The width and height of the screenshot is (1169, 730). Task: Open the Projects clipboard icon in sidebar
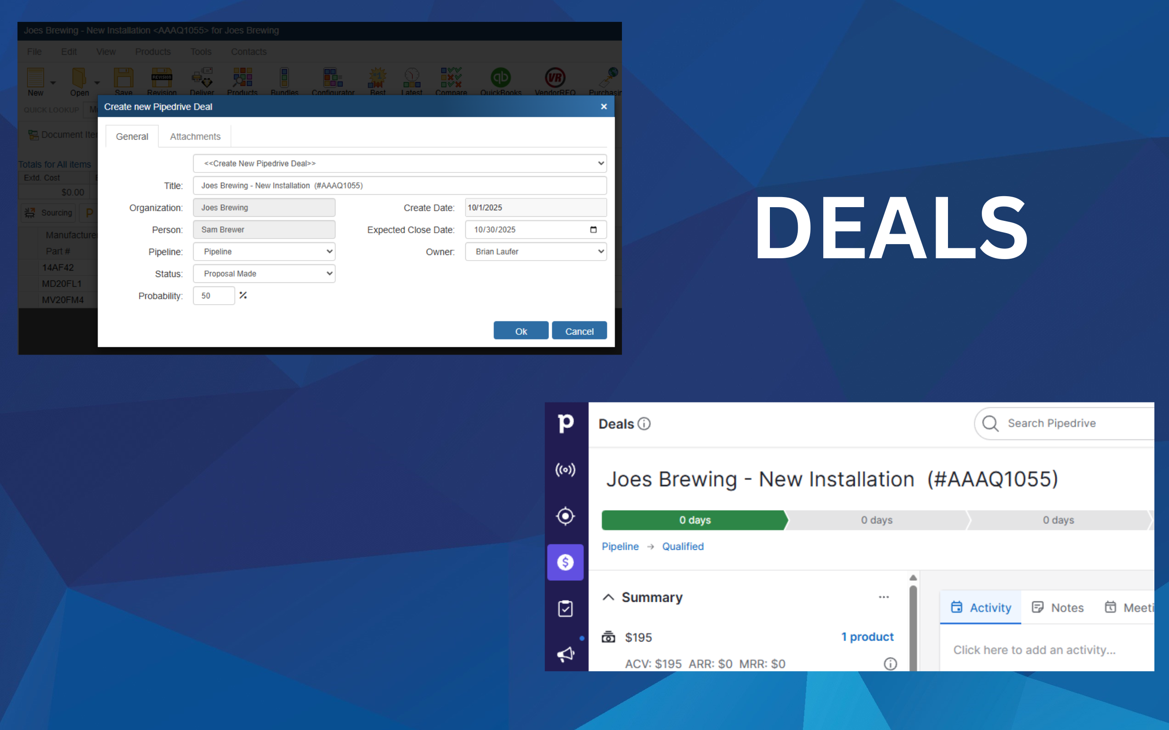pyautogui.click(x=565, y=608)
